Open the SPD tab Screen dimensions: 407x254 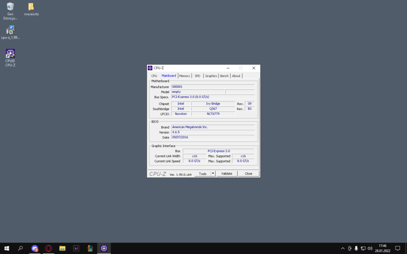pyautogui.click(x=198, y=76)
